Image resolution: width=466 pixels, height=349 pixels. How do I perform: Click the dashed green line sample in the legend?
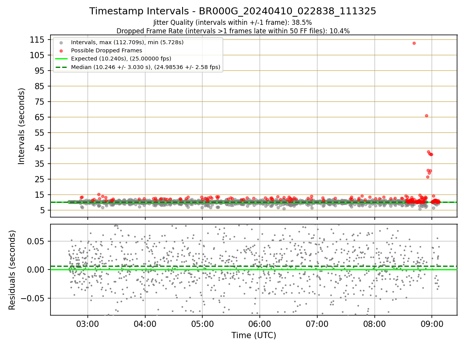(61, 67)
